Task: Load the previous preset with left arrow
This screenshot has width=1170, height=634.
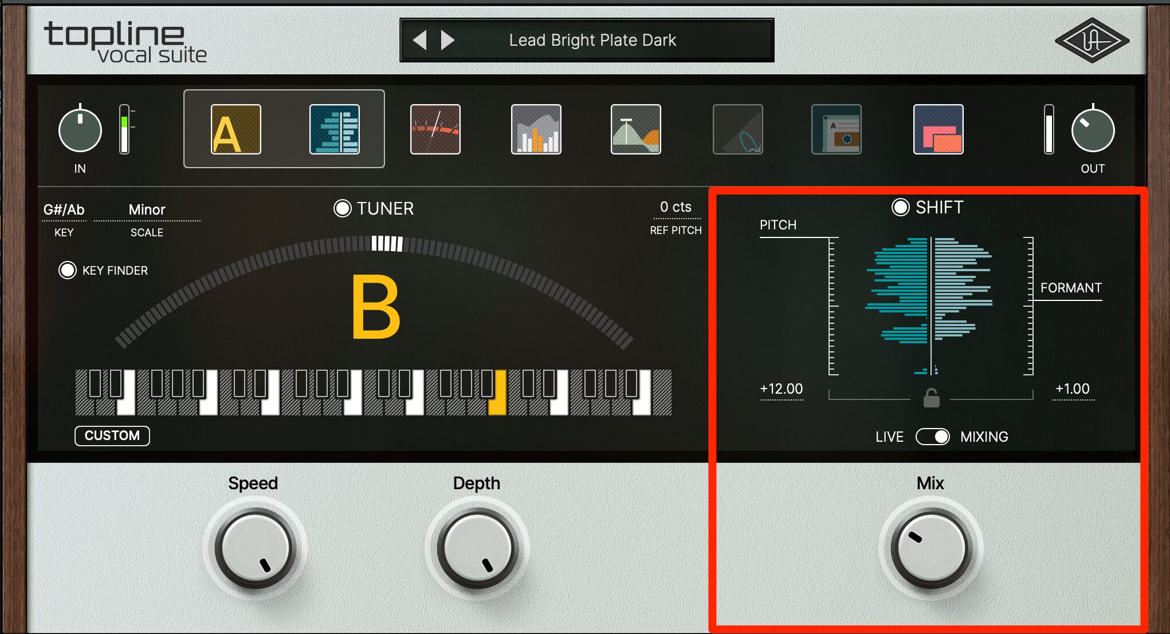Action: tap(420, 40)
